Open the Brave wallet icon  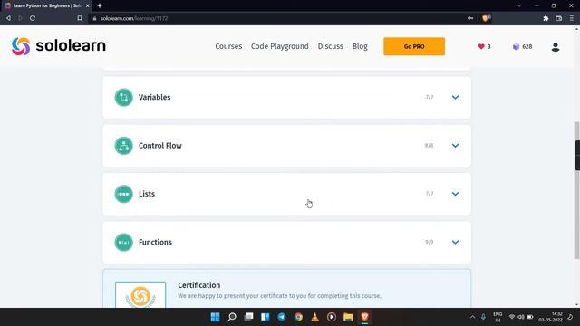[558, 18]
